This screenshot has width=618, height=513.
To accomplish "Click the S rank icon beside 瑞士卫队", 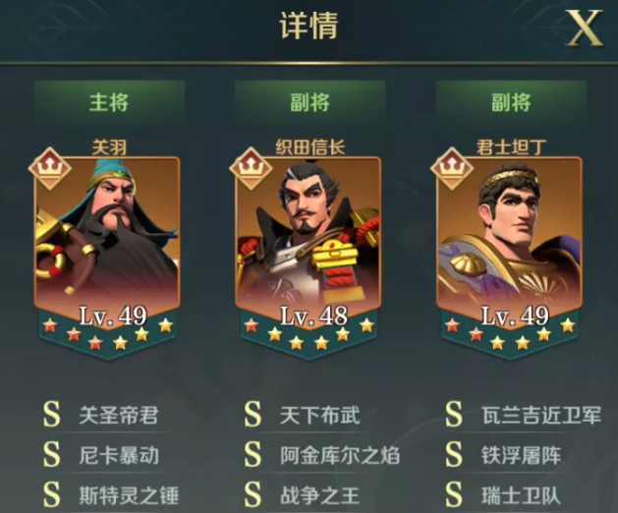I will tap(454, 494).
